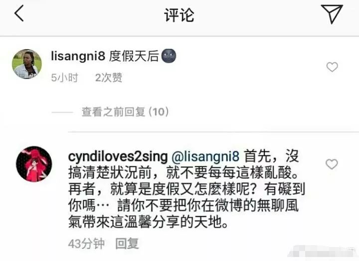Click the dash line beside 查看之前回复
The width and height of the screenshot is (359, 261).
tap(62, 112)
